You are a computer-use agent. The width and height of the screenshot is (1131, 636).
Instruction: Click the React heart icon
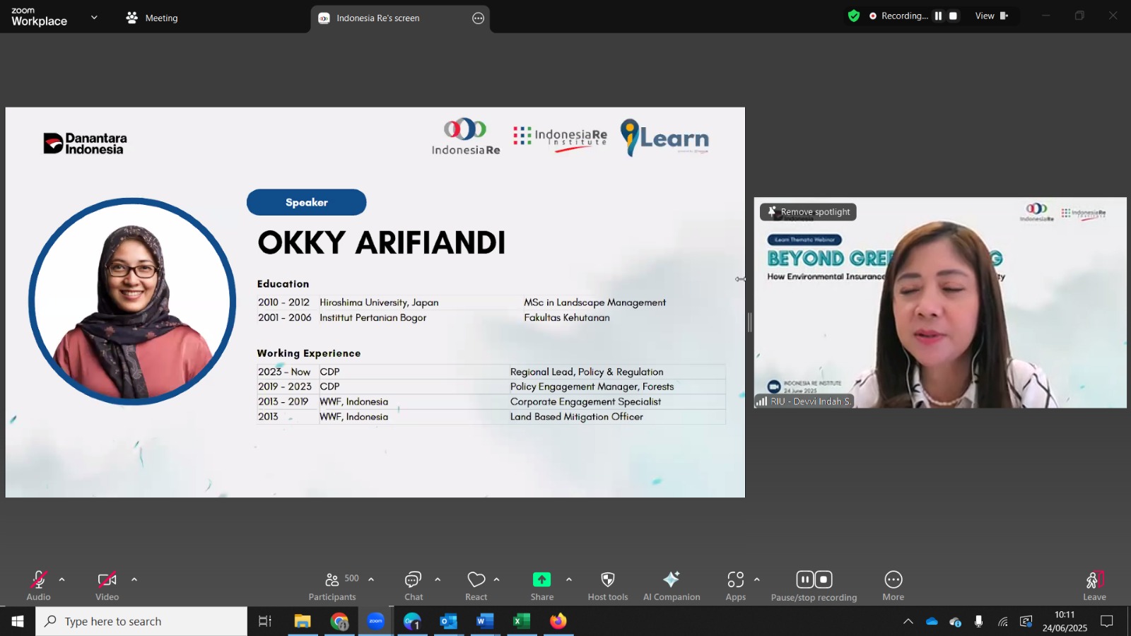pyautogui.click(x=476, y=586)
